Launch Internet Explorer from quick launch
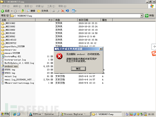 [x=15, y=114]
